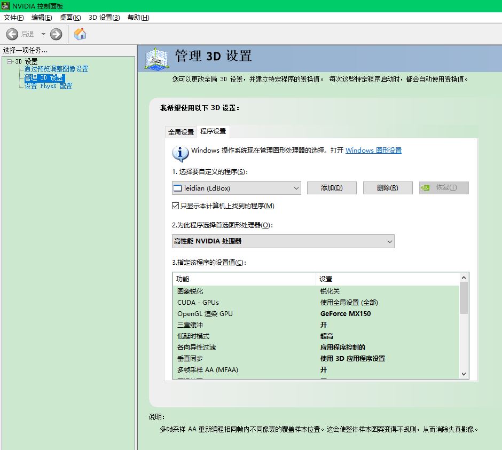Switch to the 全局设置 tab
502x450 pixels.
click(181, 132)
